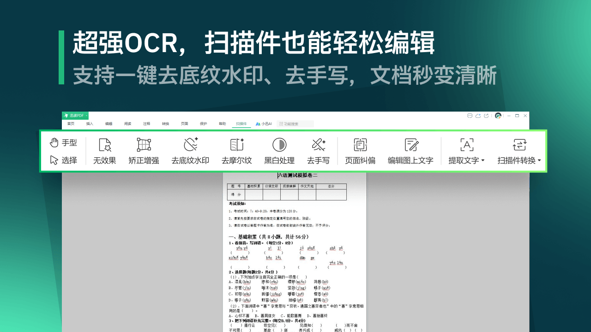Launch the 小迅AI assistant
This screenshot has height=332, width=591.
click(262, 124)
